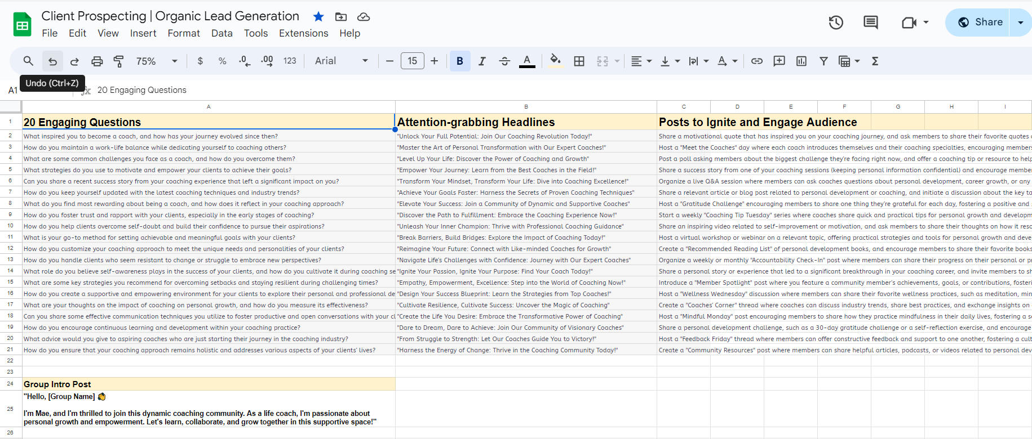Open text wrapping dropdown
The width and height of the screenshot is (1032, 439).
coord(698,61)
